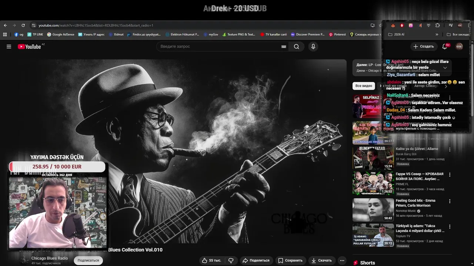Like the video (55 тыс.)

[211, 260]
